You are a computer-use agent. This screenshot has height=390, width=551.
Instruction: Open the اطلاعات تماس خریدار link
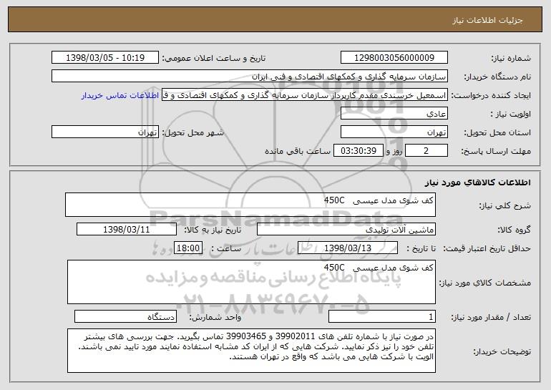(x=120, y=95)
